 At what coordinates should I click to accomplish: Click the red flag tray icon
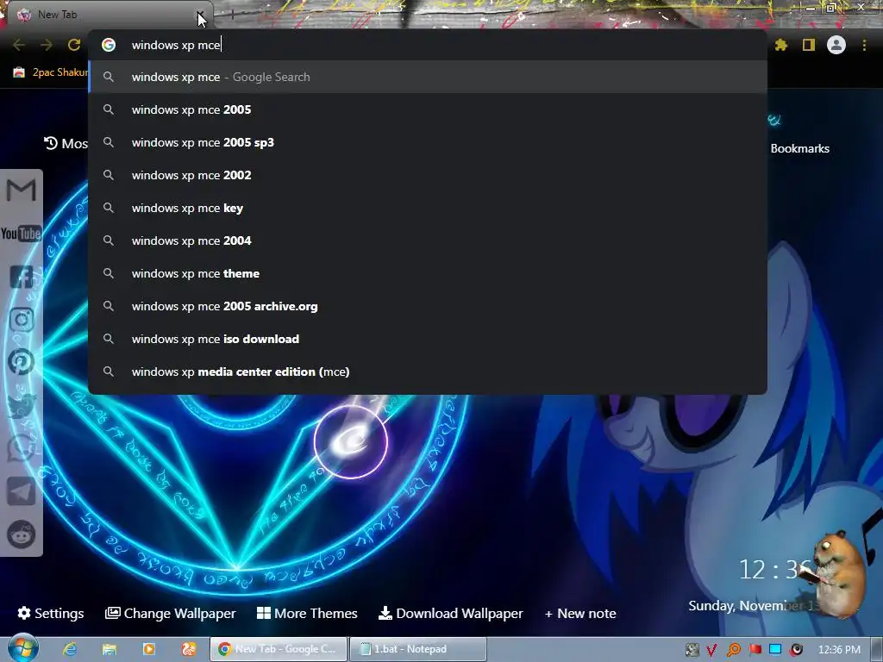[755, 650]
